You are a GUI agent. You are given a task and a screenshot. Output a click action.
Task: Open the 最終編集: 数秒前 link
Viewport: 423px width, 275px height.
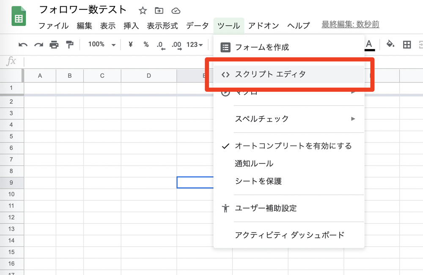pos(350,25)
